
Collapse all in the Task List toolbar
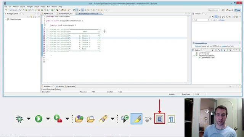[x=233, y=17]
